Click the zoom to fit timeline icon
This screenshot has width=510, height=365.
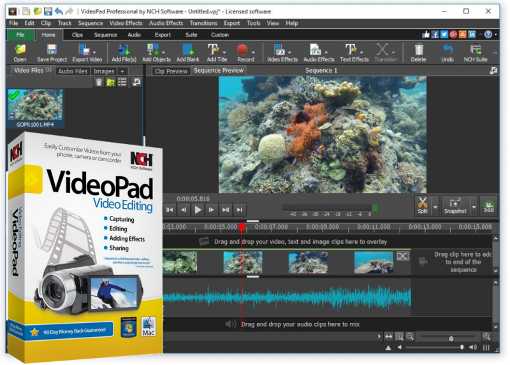pyautogui.click(x=399, y=337)
